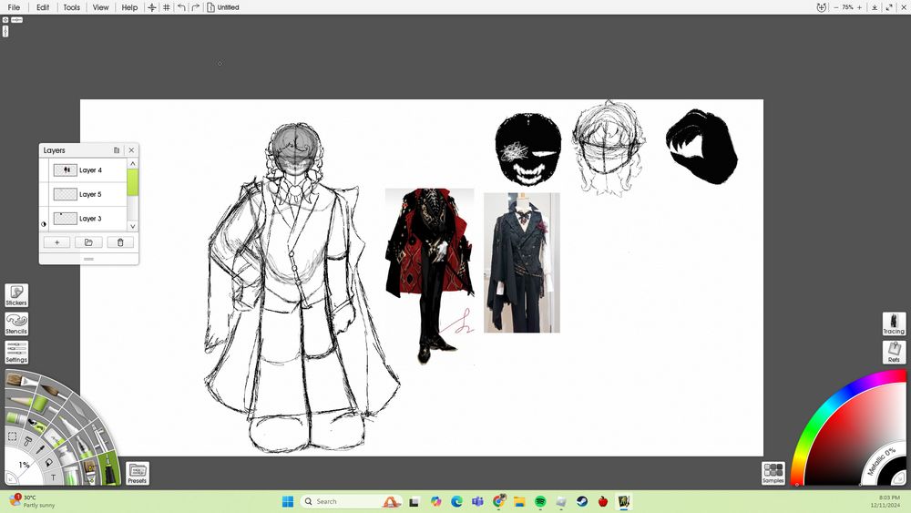Open the Tracing image panel
911x513 pixels.
click(894, 323)
